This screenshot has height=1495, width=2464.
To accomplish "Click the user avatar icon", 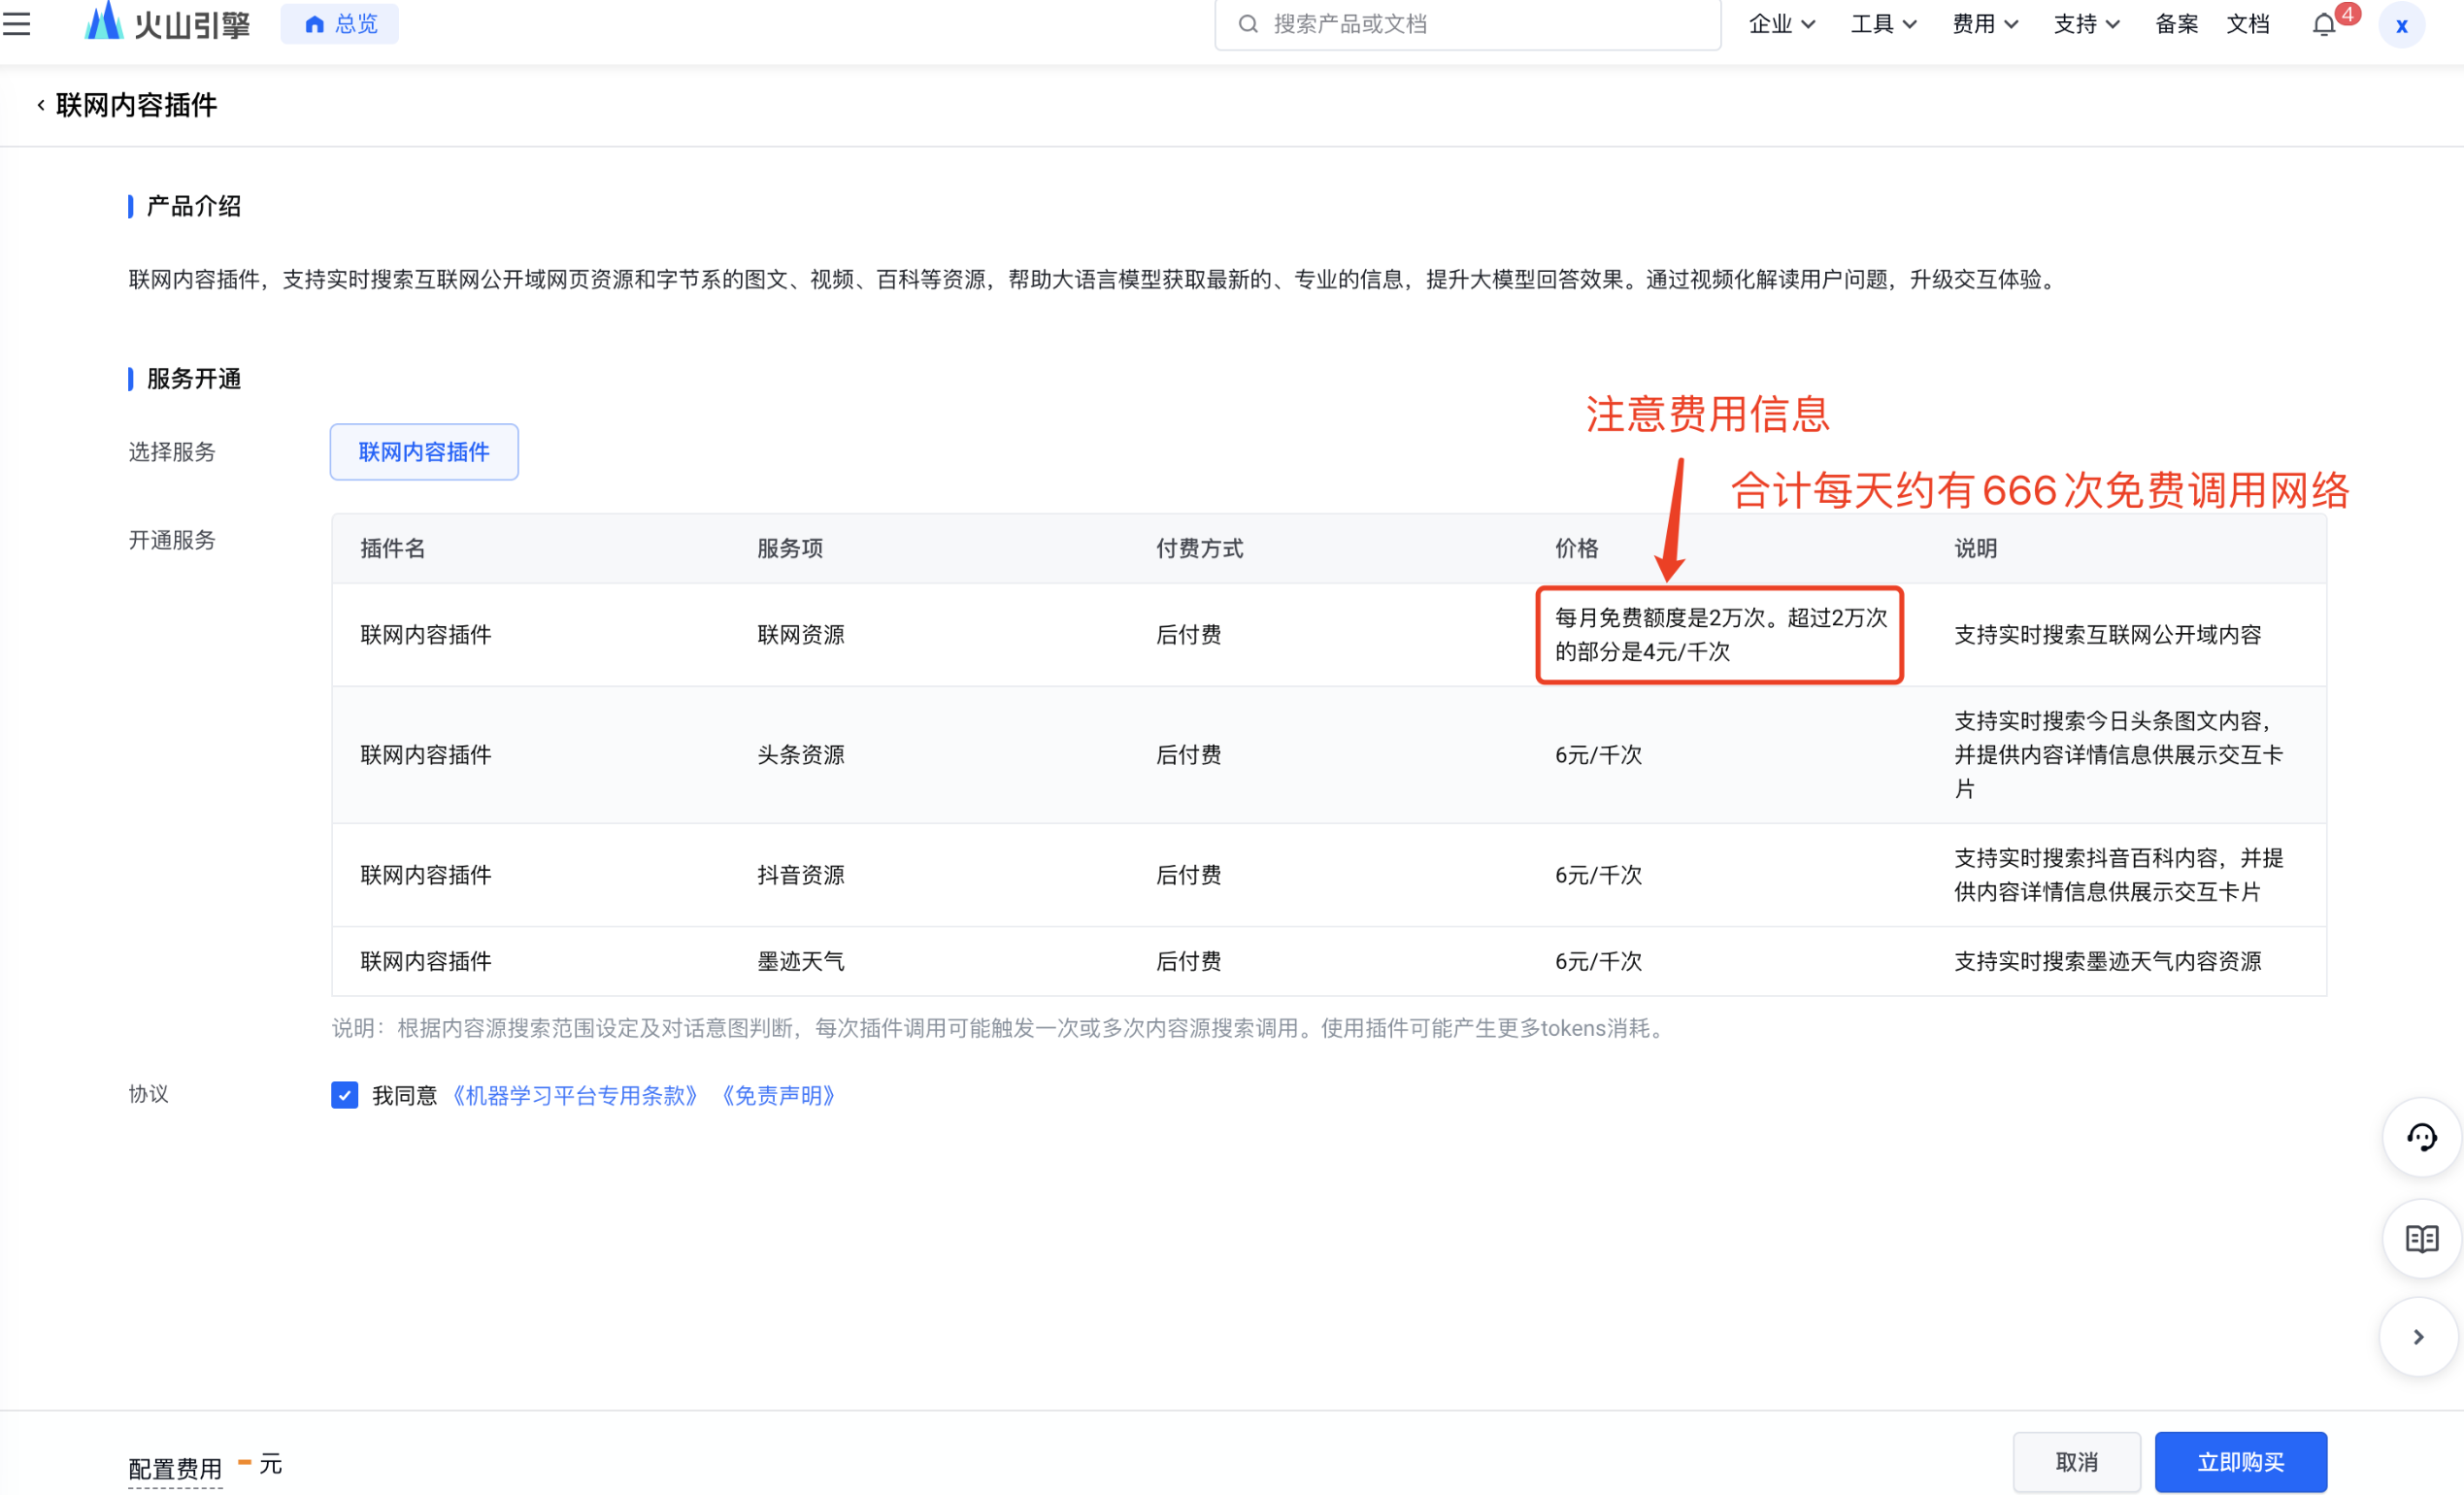I will coord(2401,26).
